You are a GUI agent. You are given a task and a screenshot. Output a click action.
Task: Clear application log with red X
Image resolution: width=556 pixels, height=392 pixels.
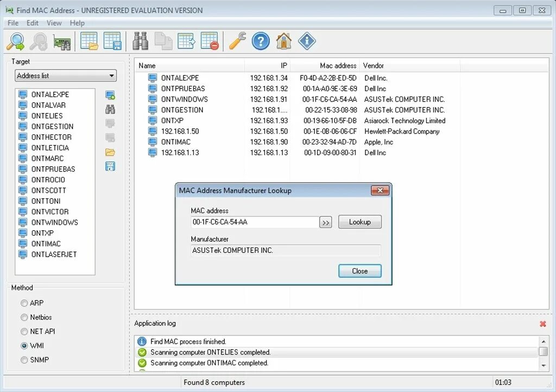[x=542, y=324]
